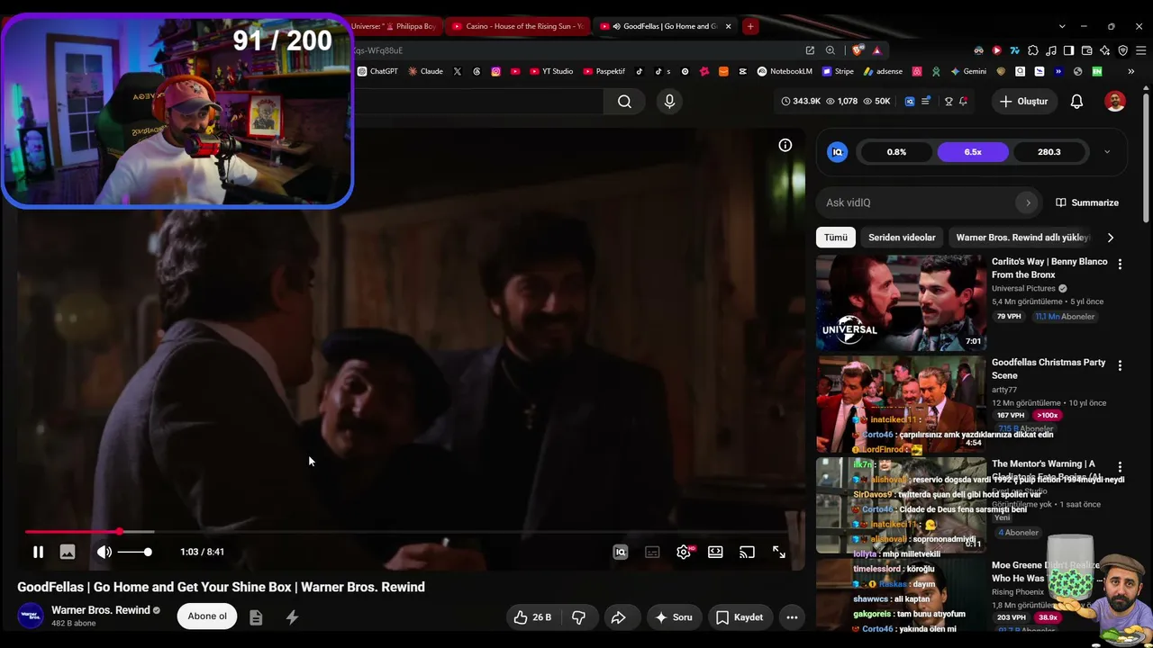Open the Instagram bookmark icon
This screenshot has height=648, width=1153.
click(495, 71)
